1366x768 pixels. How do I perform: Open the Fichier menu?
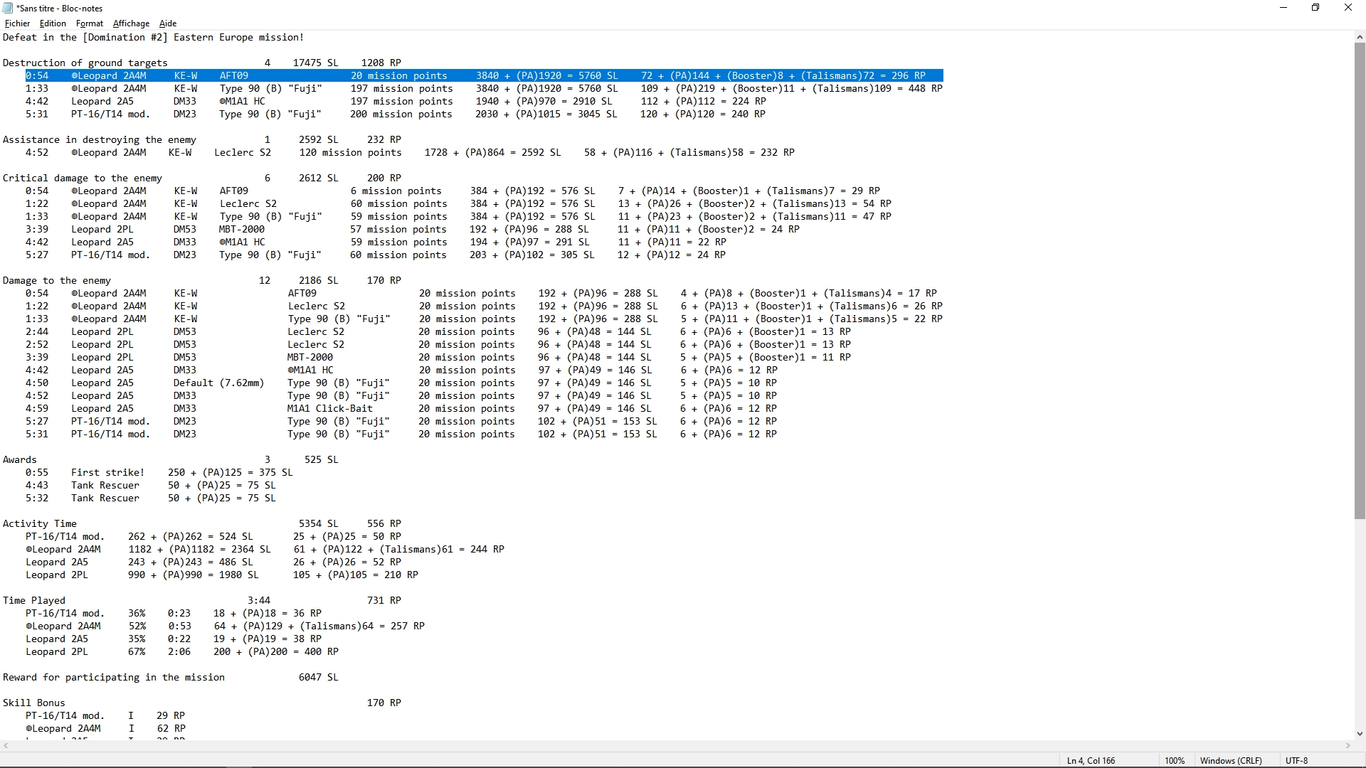tap(17, 23)
